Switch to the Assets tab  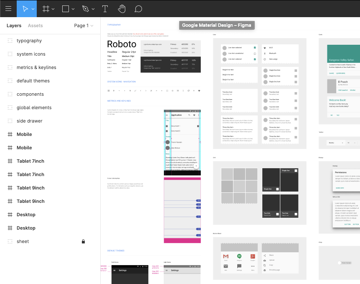(35, 26)
